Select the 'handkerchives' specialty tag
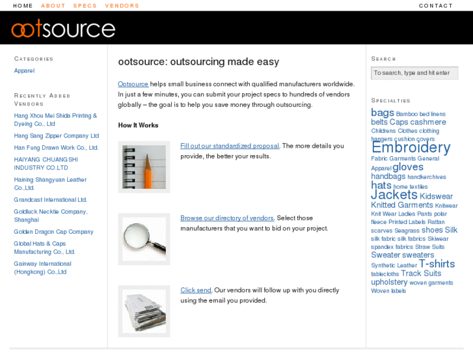Screen dimensions: 473x355 click(427, 177)
